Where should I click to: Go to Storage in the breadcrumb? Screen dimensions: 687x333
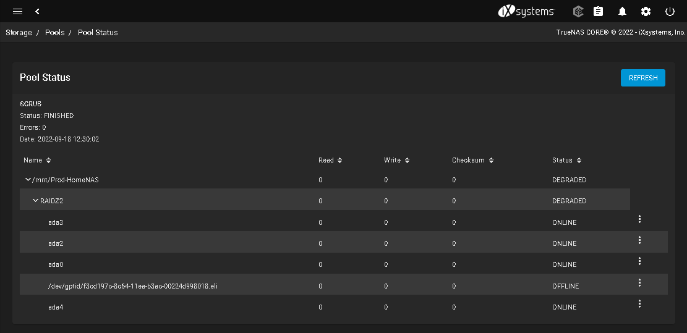tap(19, 32)
